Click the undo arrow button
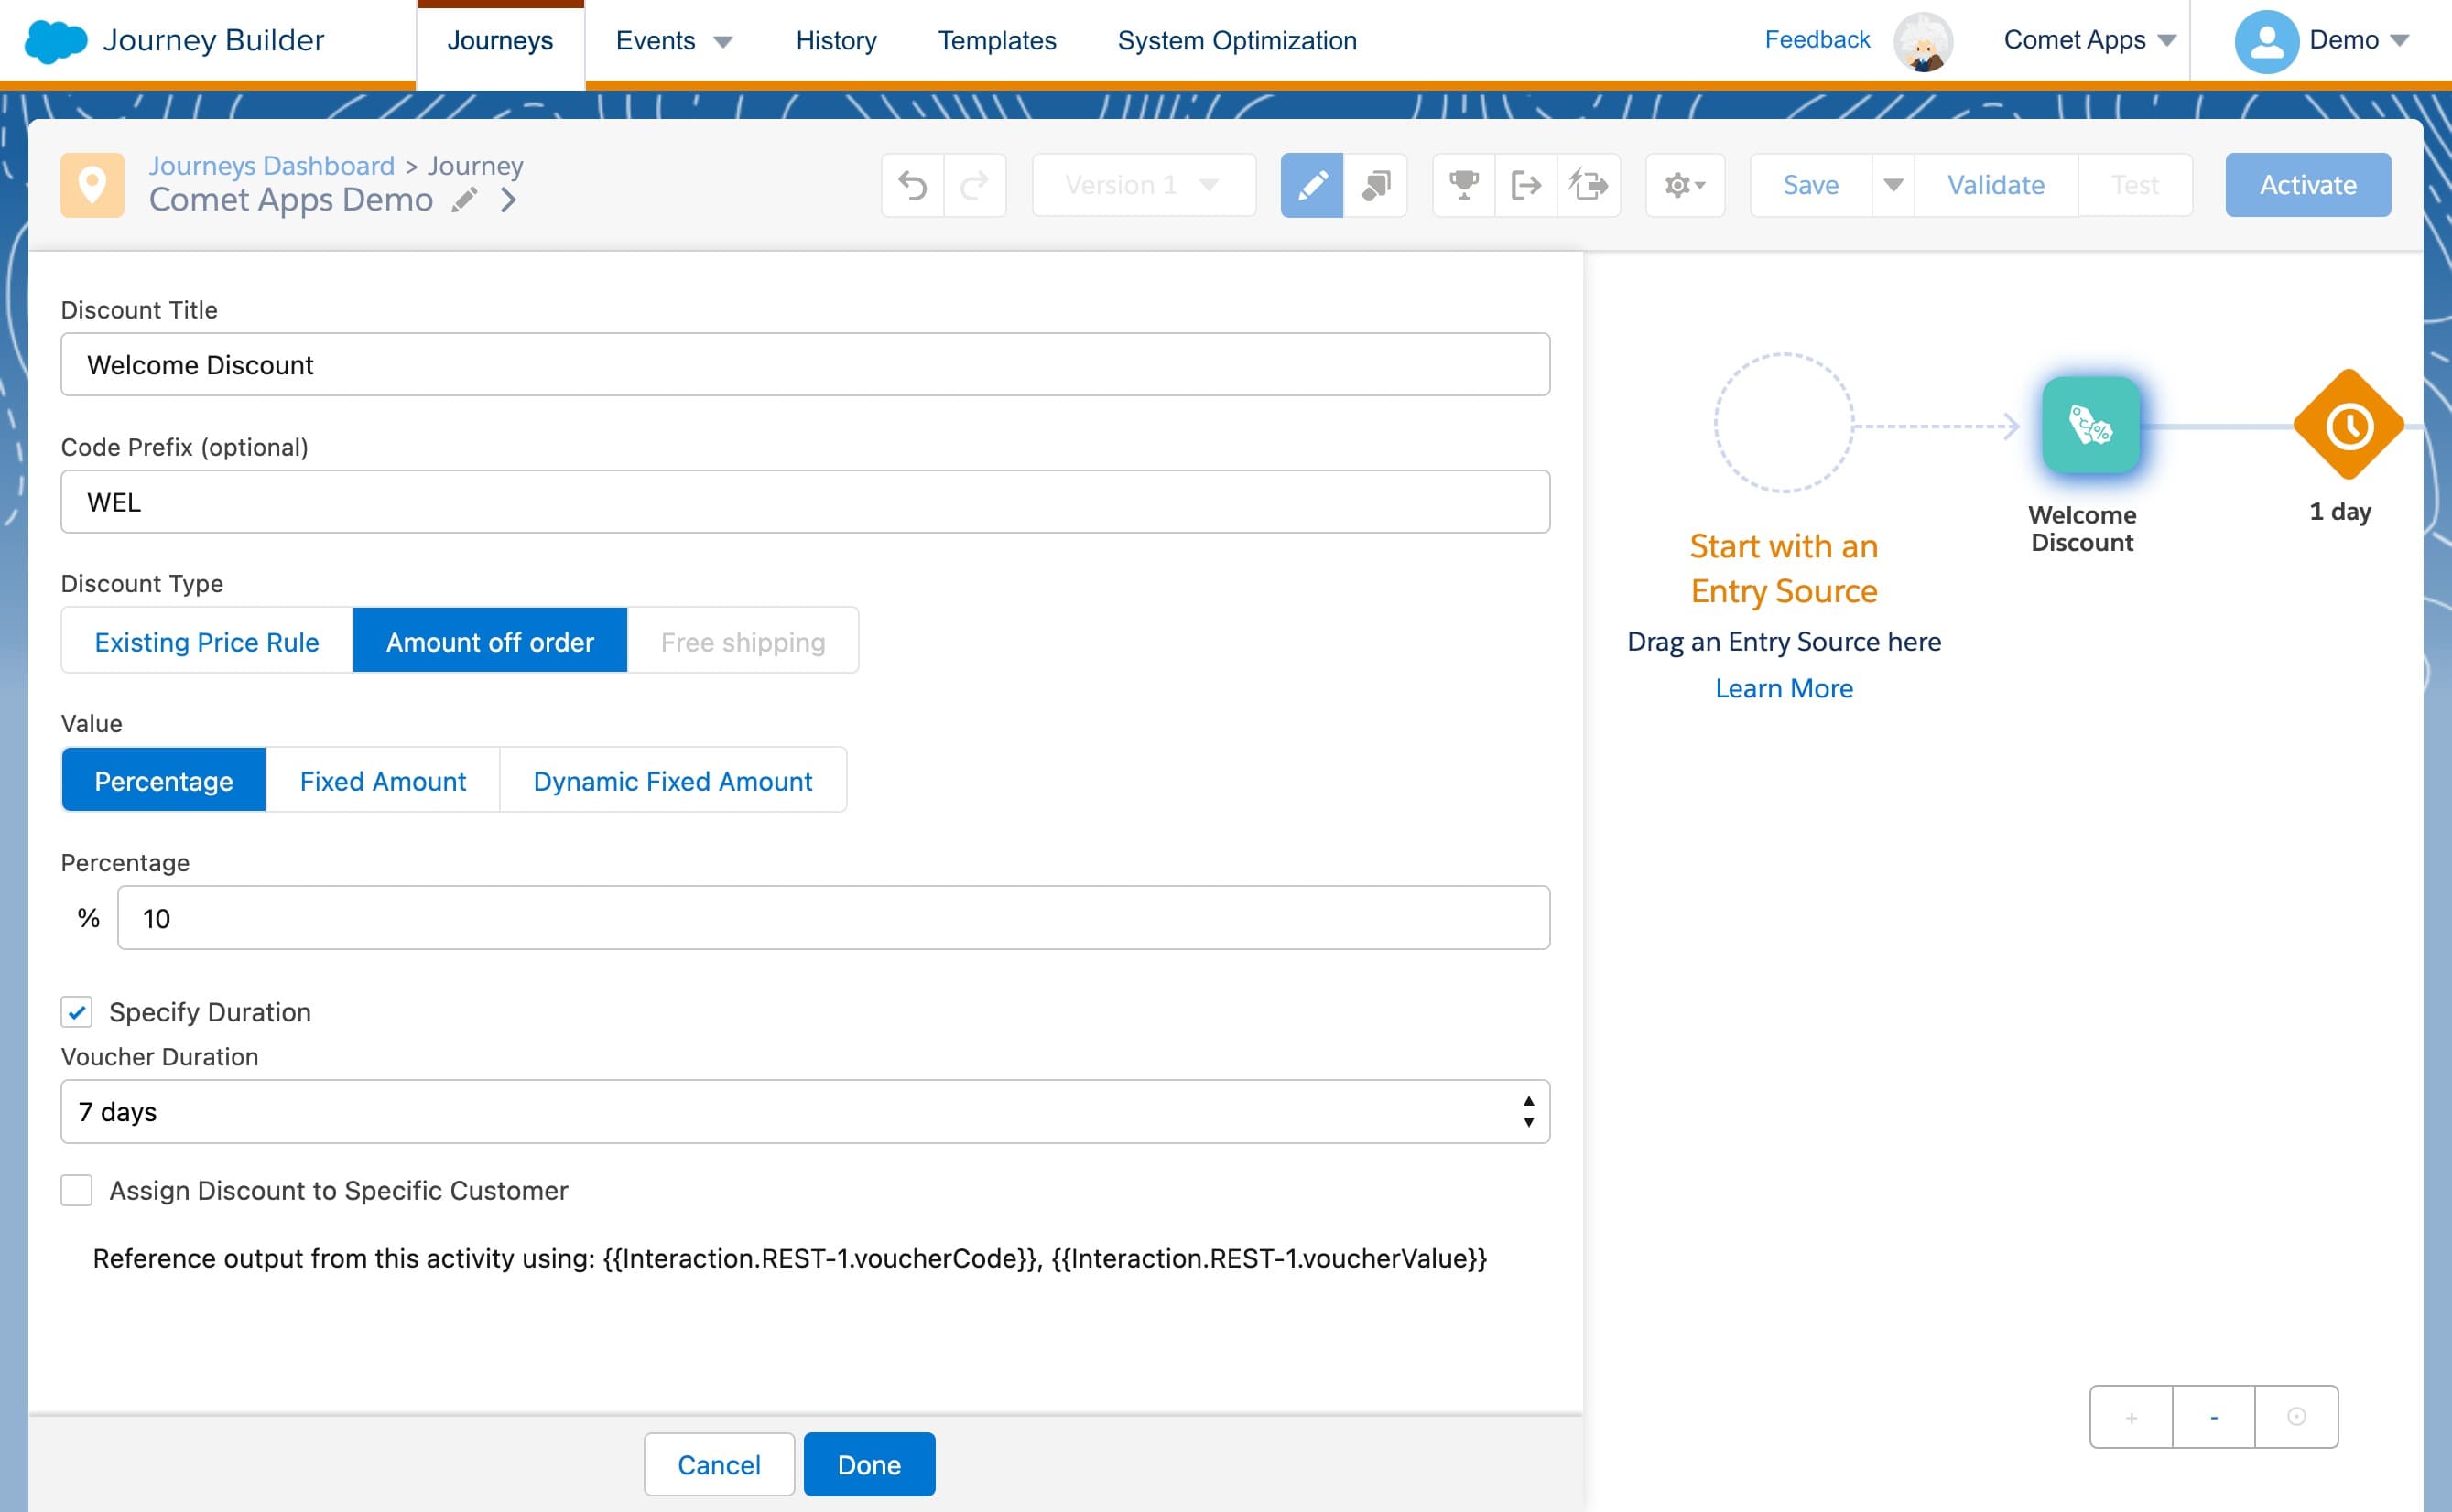Screen dimensions: 2452x1512 pos(912,185)
